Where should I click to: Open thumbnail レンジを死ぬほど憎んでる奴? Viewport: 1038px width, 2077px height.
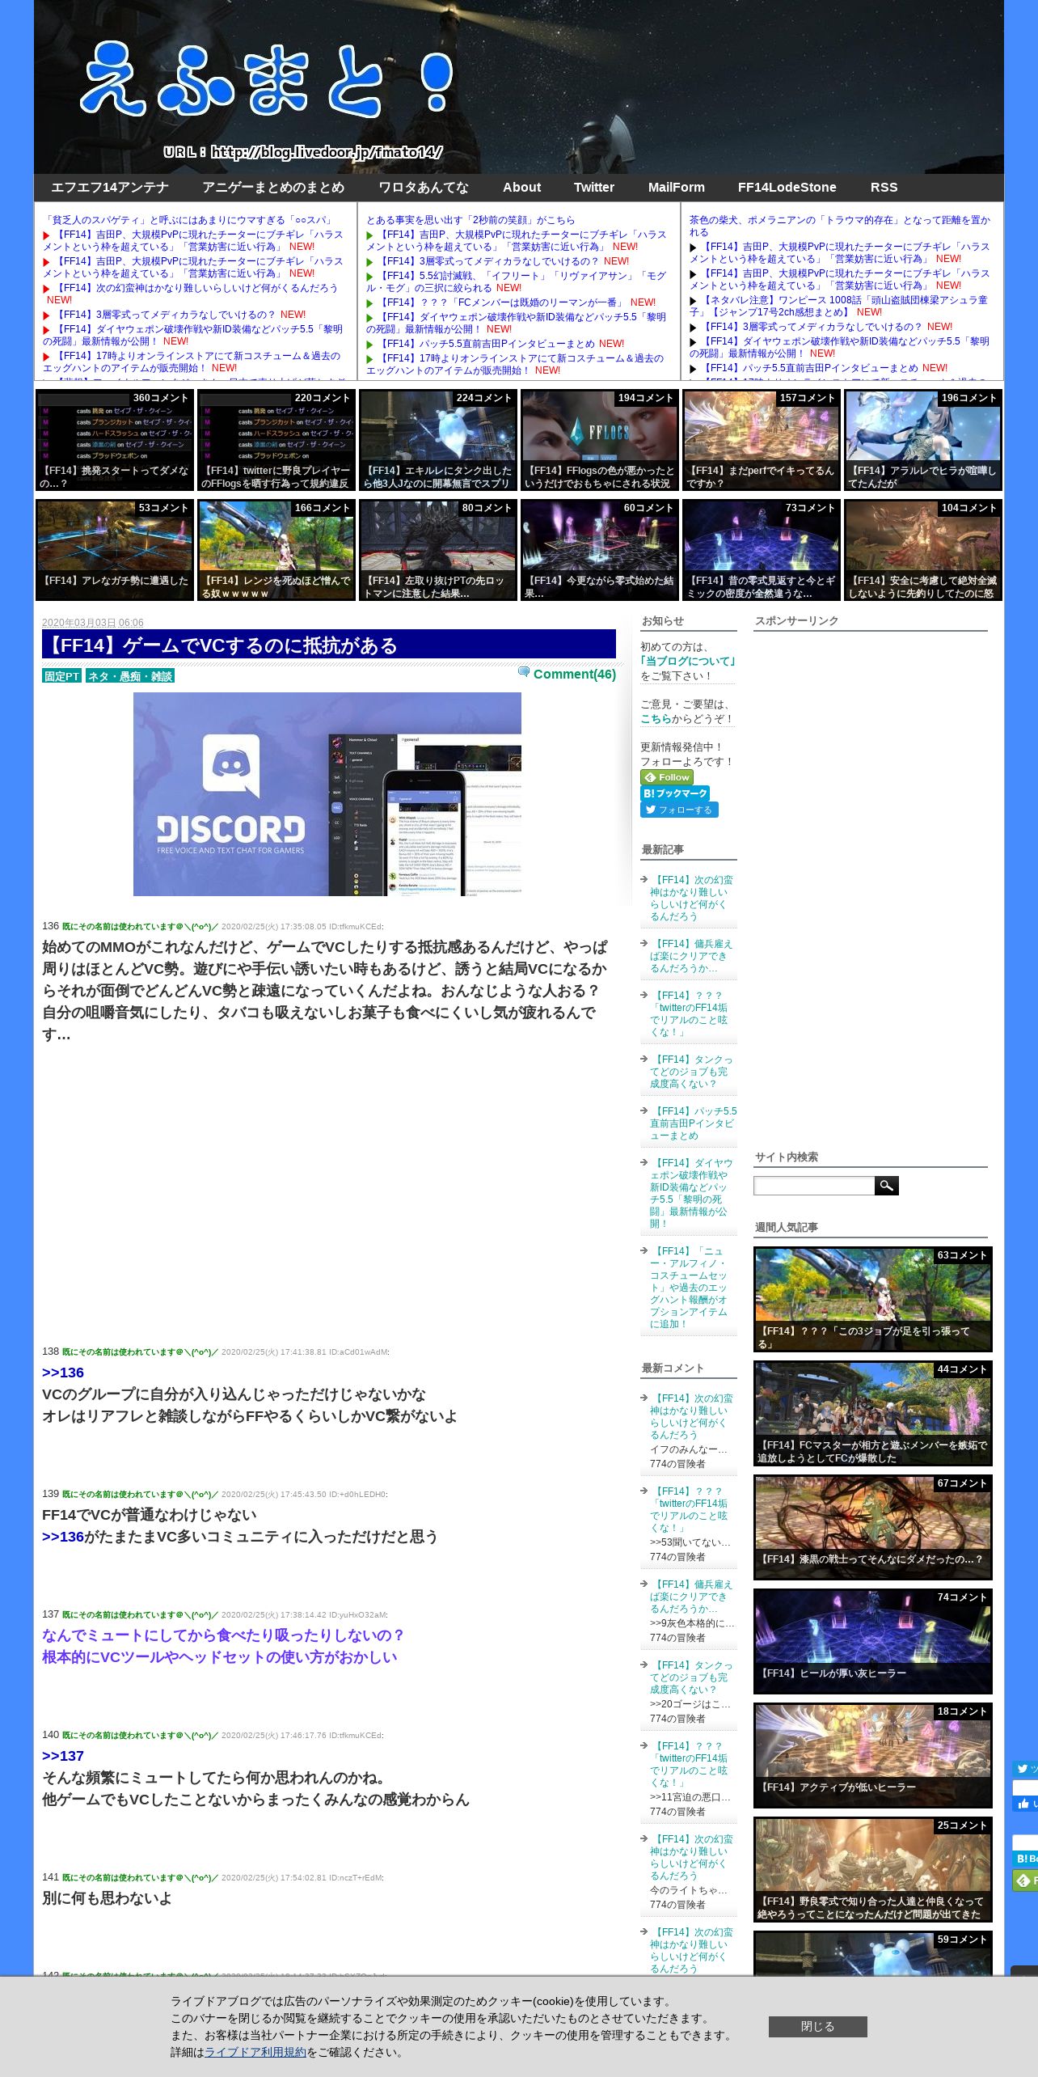tap(276, 550)
